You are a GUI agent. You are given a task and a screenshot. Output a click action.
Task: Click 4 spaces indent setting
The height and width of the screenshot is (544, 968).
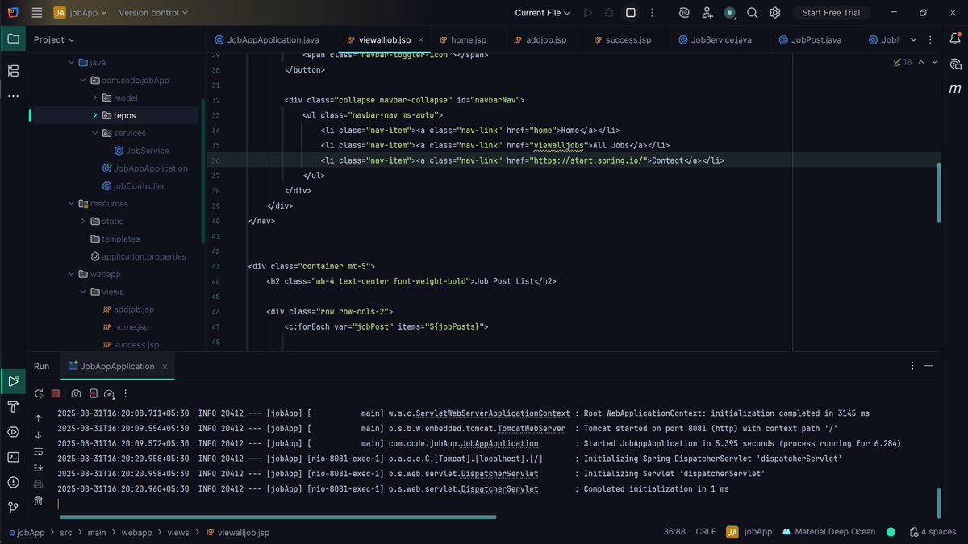(932, 532)
